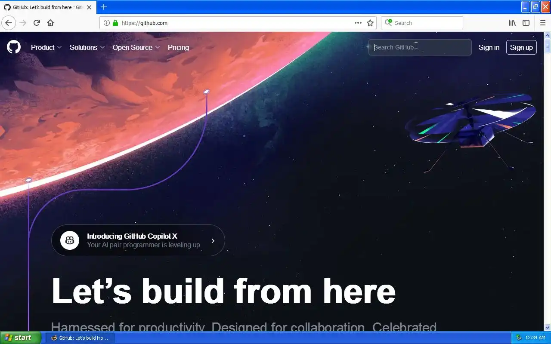Viewport: 551px width, 344px height.
Task: Click the vertical scrollbar down arrow
Action: coord(548,327)
